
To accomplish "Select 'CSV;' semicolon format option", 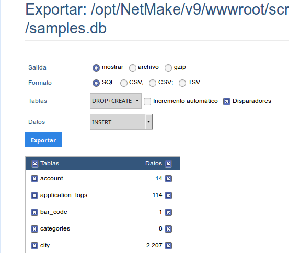I will point(153,83).
